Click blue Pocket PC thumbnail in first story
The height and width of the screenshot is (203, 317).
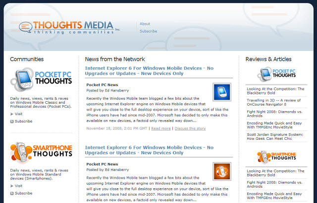tap(222, 92)
